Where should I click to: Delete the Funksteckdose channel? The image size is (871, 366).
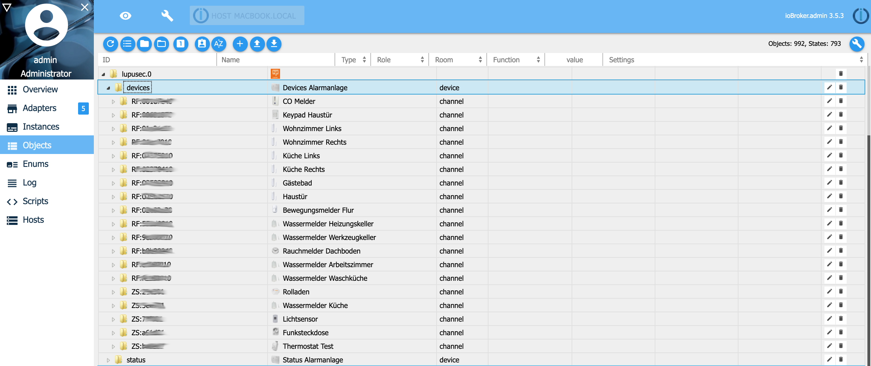[x=841, y=332]
